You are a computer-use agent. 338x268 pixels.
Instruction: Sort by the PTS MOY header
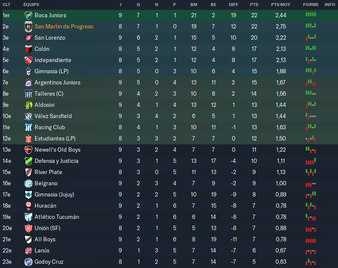[x=281, y=4]
